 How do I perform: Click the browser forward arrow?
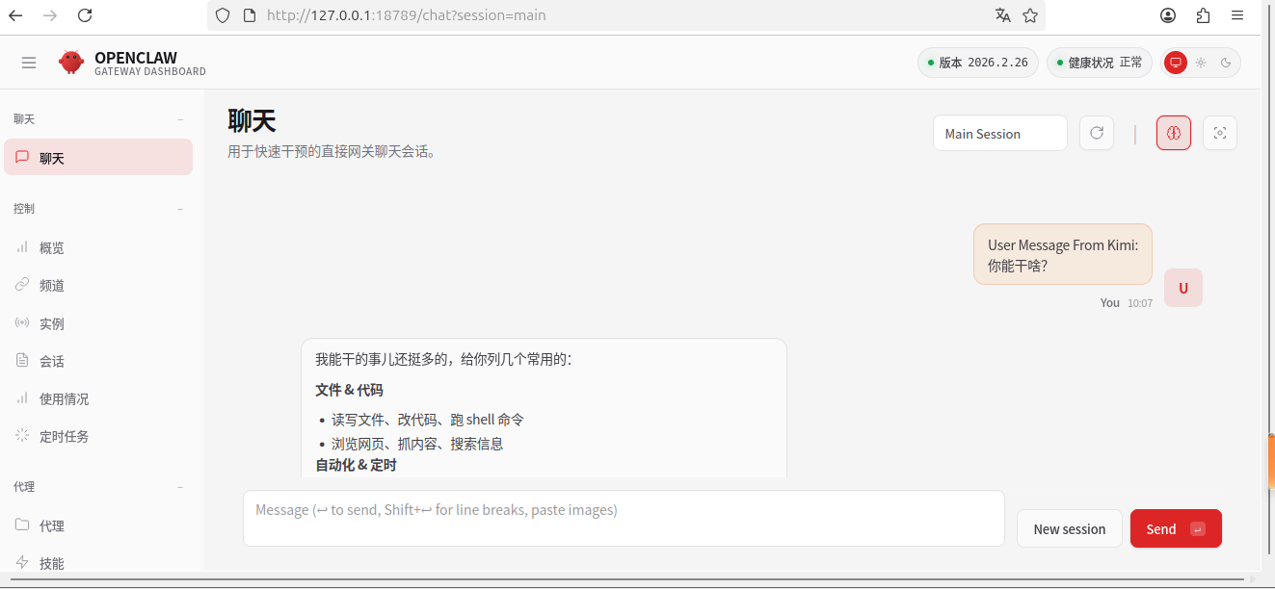point(50,15)
